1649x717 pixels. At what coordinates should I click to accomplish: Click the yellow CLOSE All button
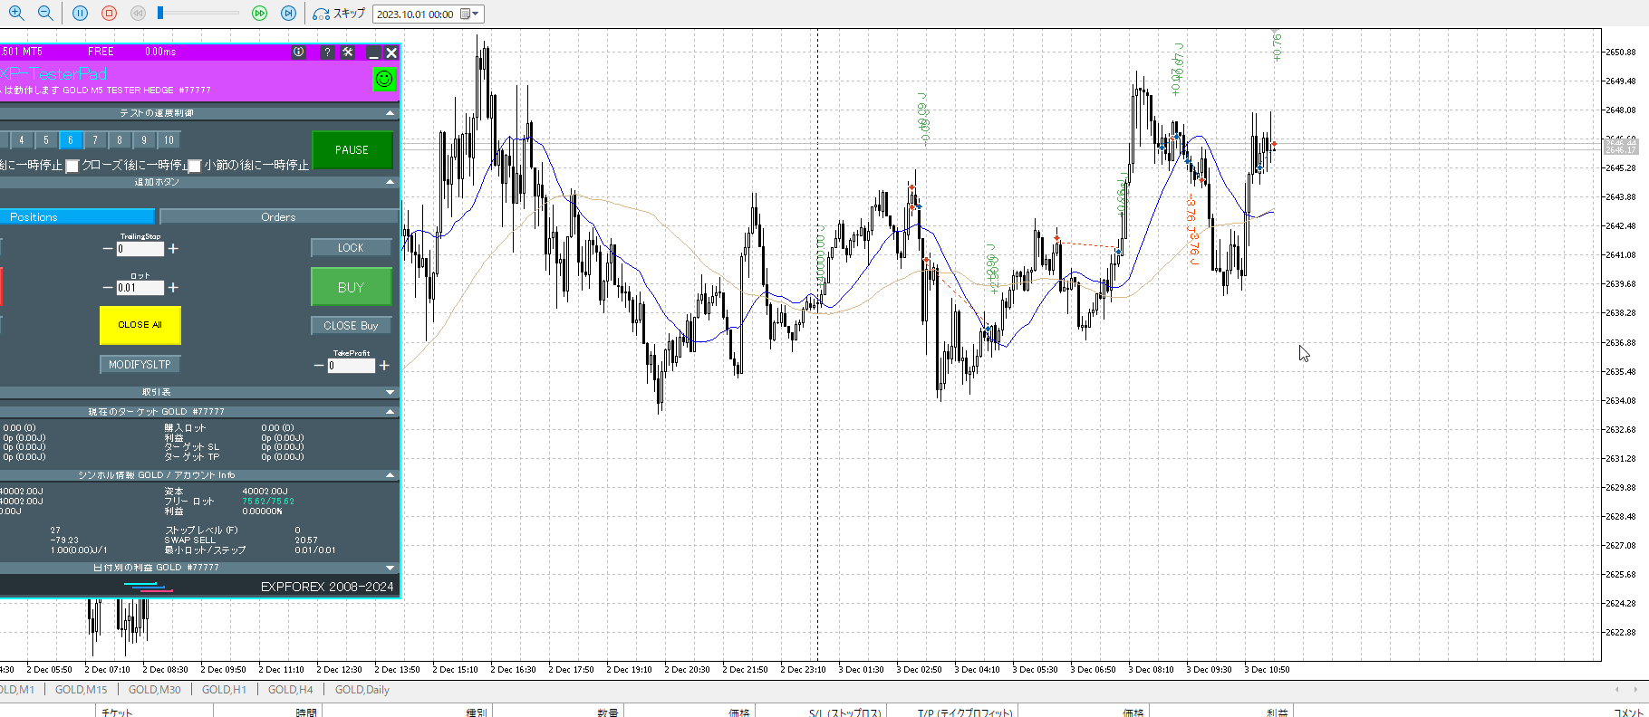tap(140, 325)
